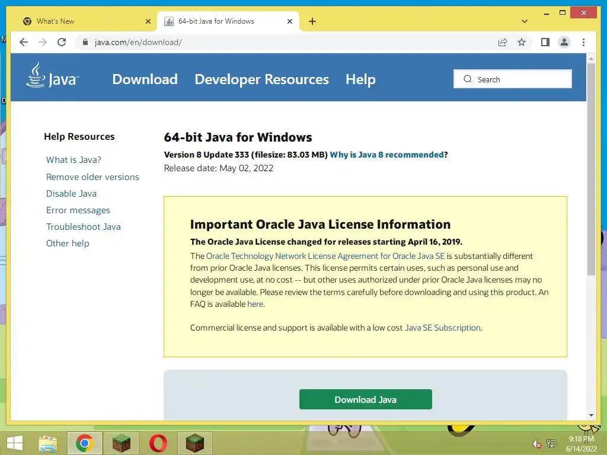This screenshot has width=607, height=455.
Task: Open Chrome's three-dot menu
Action: [x=583, y=42]
